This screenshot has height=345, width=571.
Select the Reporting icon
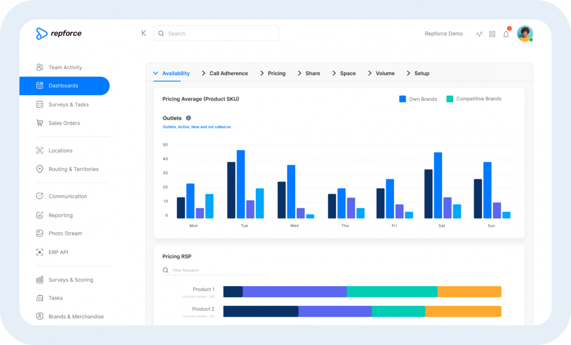39,215
